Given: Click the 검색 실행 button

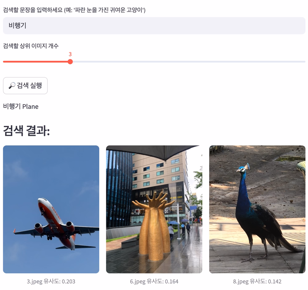Looking at the screenshot, I should click(25, 86).
